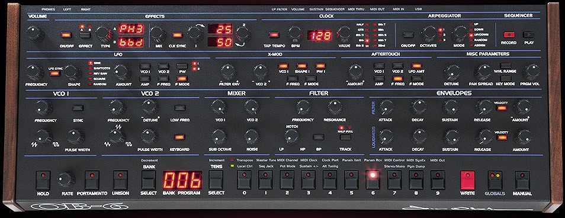Viewport: 565px width, 218px height.
Task: Open GLOBALS settings button
Action: 495,180
